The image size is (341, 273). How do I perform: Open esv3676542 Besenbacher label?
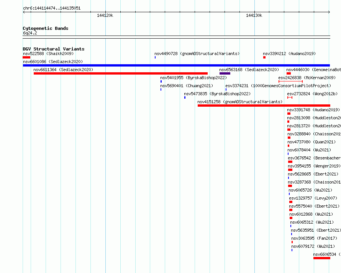(x=315, y=158)
